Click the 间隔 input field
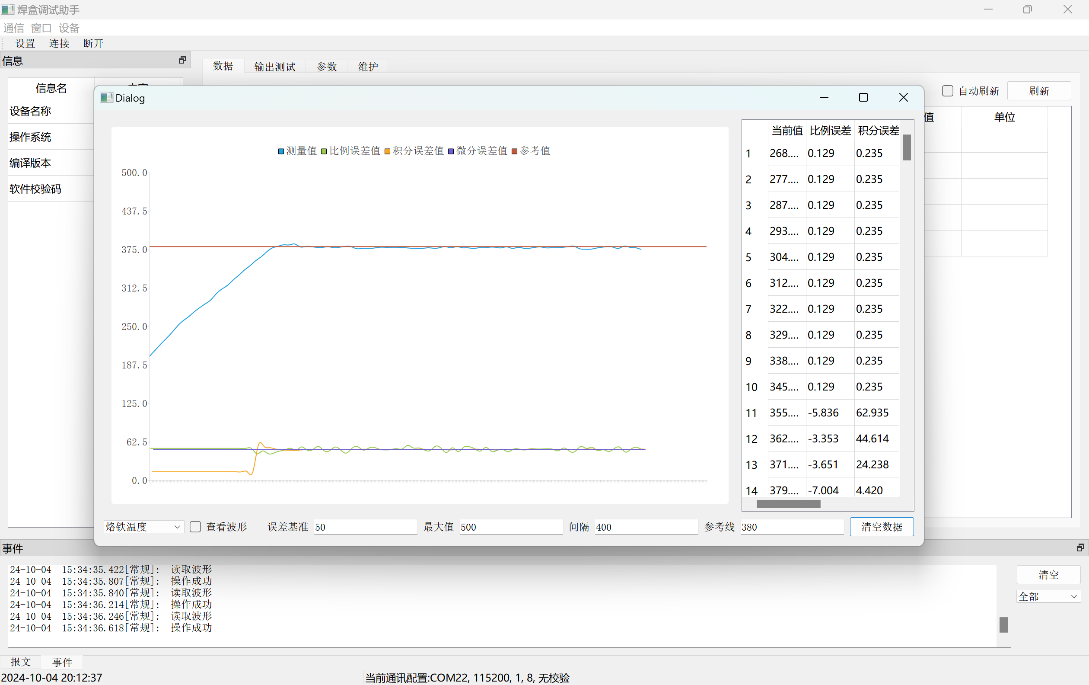The width and height of the screenshot is (1089, 685). click(646, 527)
